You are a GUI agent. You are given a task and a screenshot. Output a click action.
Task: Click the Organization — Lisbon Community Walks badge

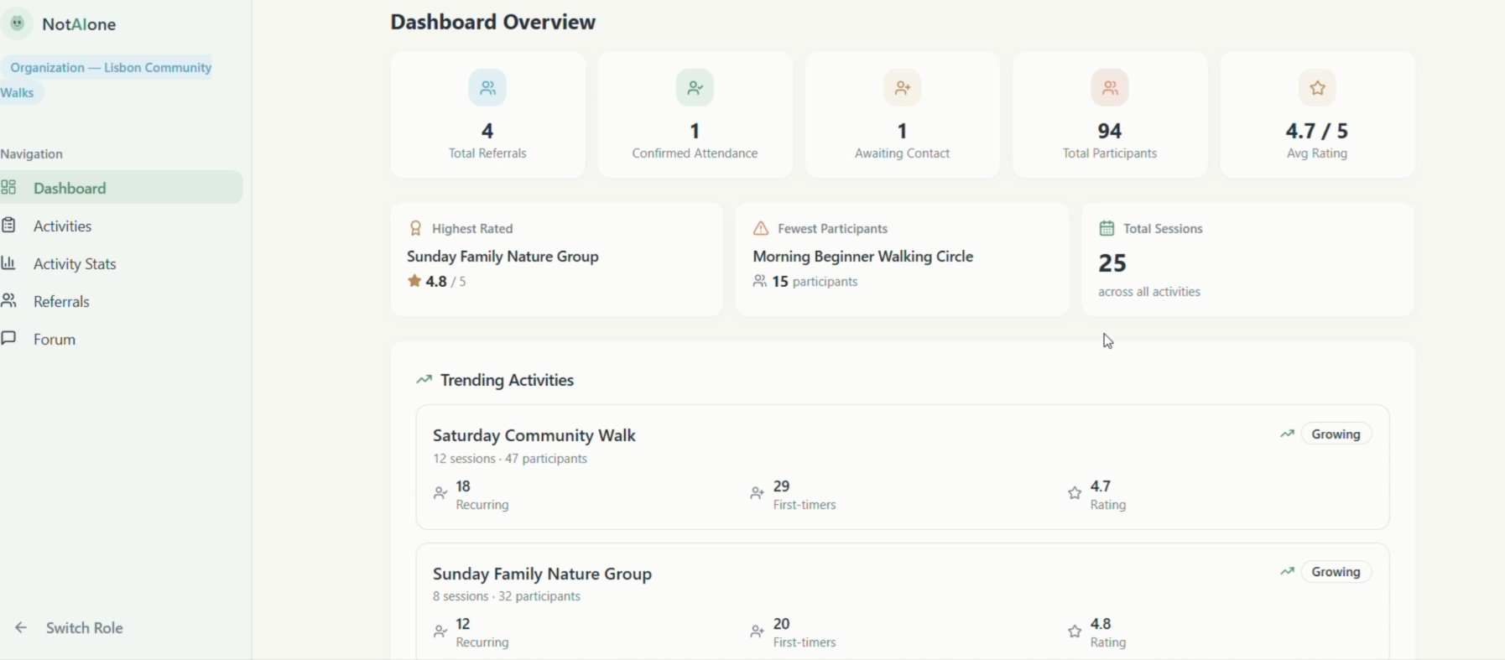(107, 80)
